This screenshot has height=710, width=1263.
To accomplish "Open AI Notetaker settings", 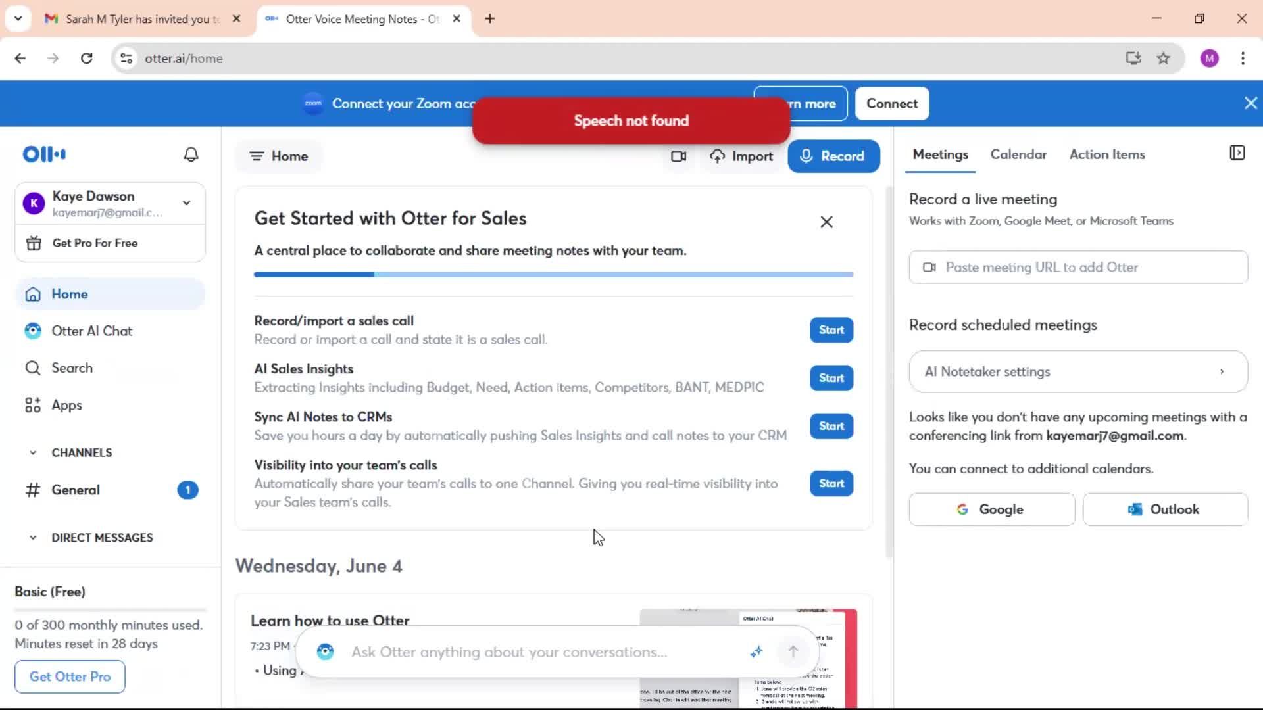I will pyautogui.click(x=1078, y=372).
